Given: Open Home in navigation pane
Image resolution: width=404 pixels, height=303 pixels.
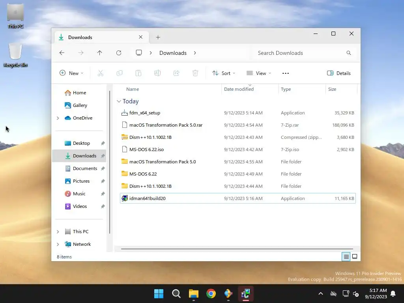Looking at the screenshot, I should [79, 93].
